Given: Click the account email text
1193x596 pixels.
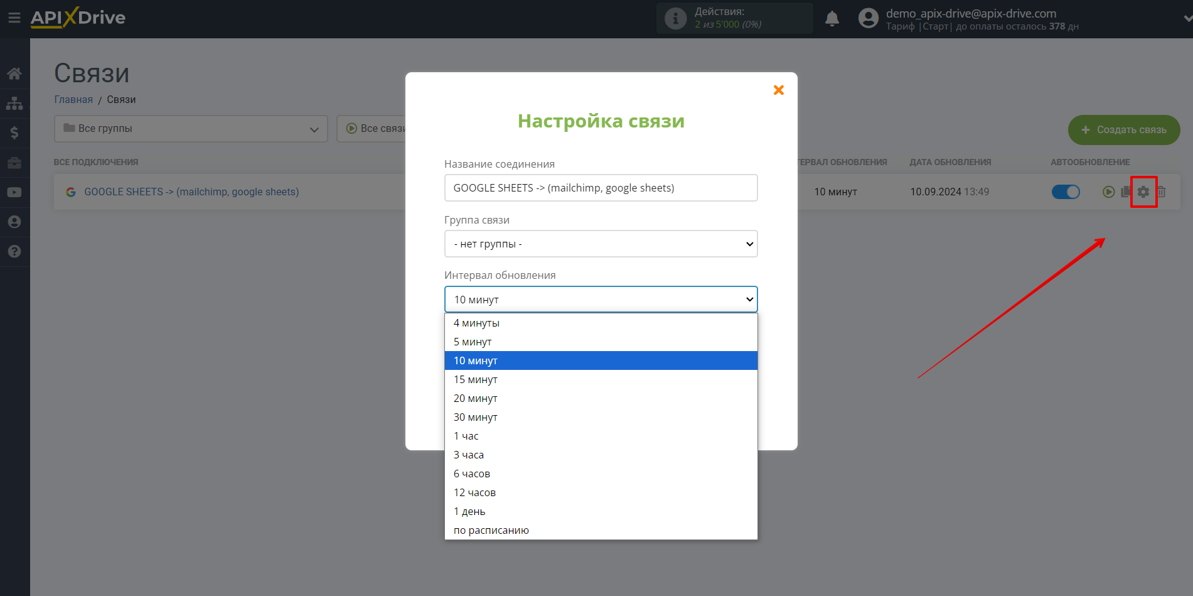Looking at the screenshot, I should pyautogui.click(x=971, y=13).
